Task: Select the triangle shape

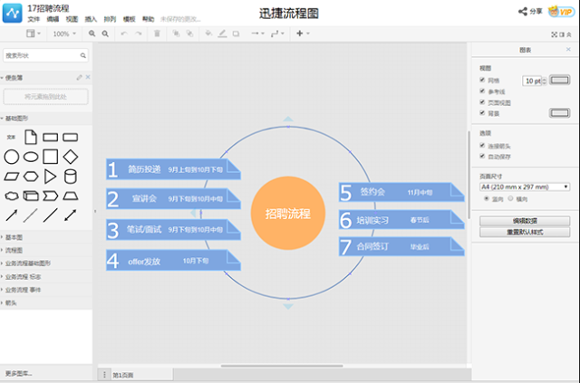Action: (51, 177)
